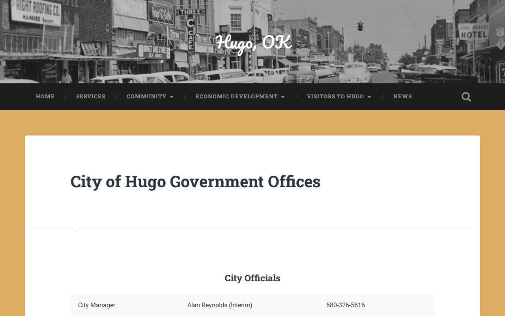Viewport: 505px width, 316px height.
Task: Click the Three C Cafe sign in header image
Action: tap(191, 30)
